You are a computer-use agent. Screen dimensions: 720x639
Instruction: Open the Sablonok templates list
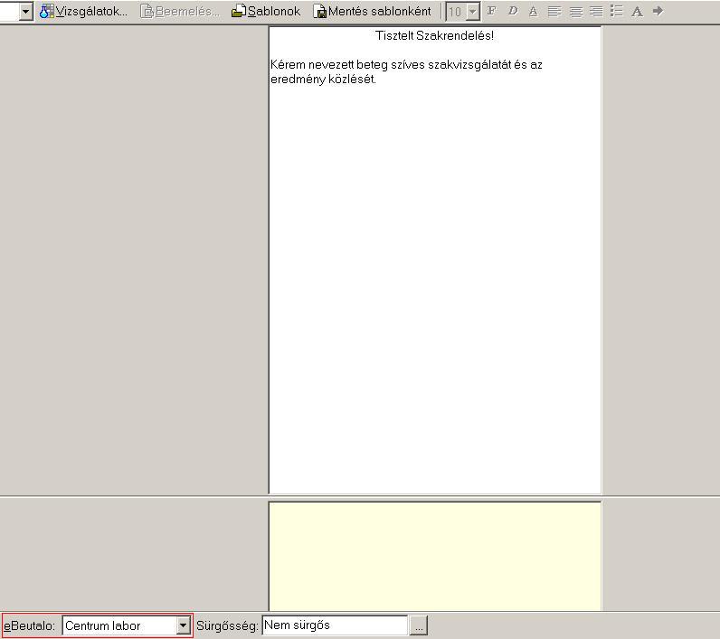(x=266, y=11)
